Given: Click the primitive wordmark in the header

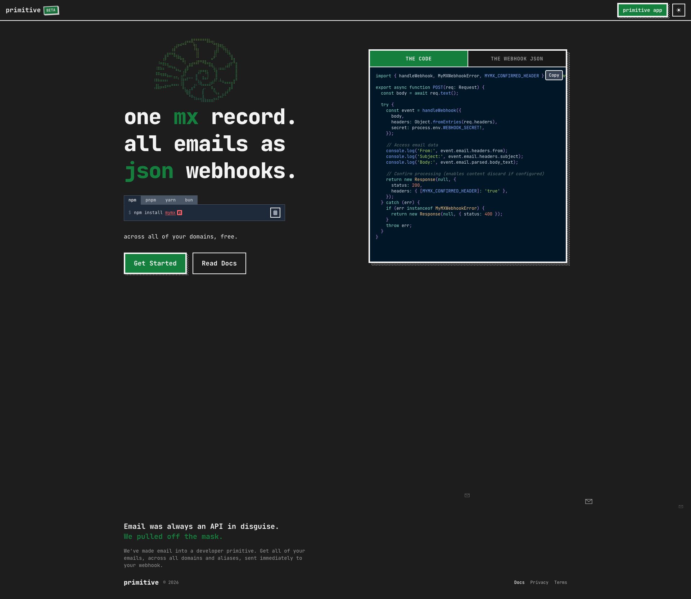Looking at the screenshot, I should click(23, 10).
